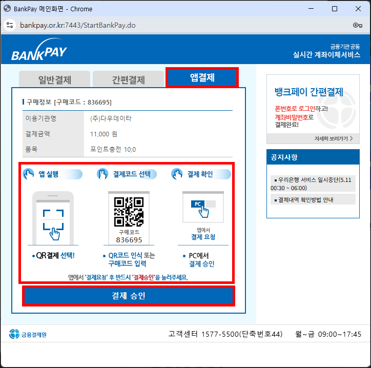Select the 앱결제 tab
The width and height of the screenshot is (371, 368).
point(202,77)
